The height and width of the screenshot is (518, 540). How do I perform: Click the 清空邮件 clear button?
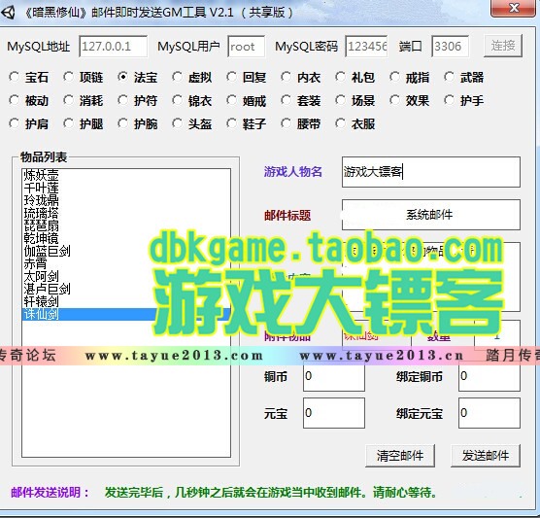[x=400, y=456]
